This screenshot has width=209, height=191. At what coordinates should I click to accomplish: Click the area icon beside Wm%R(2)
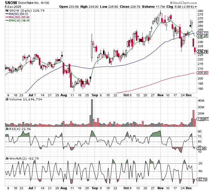[7, 158]
